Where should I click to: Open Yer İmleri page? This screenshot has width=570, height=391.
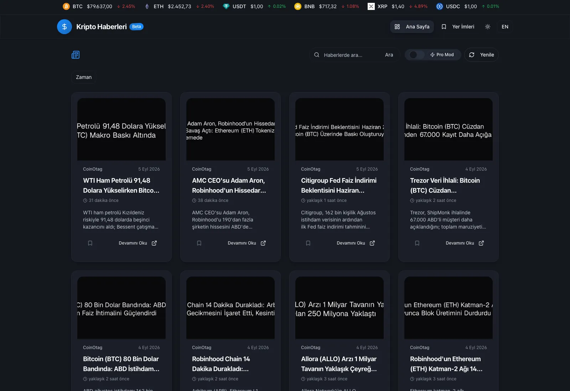pos(458,27)
